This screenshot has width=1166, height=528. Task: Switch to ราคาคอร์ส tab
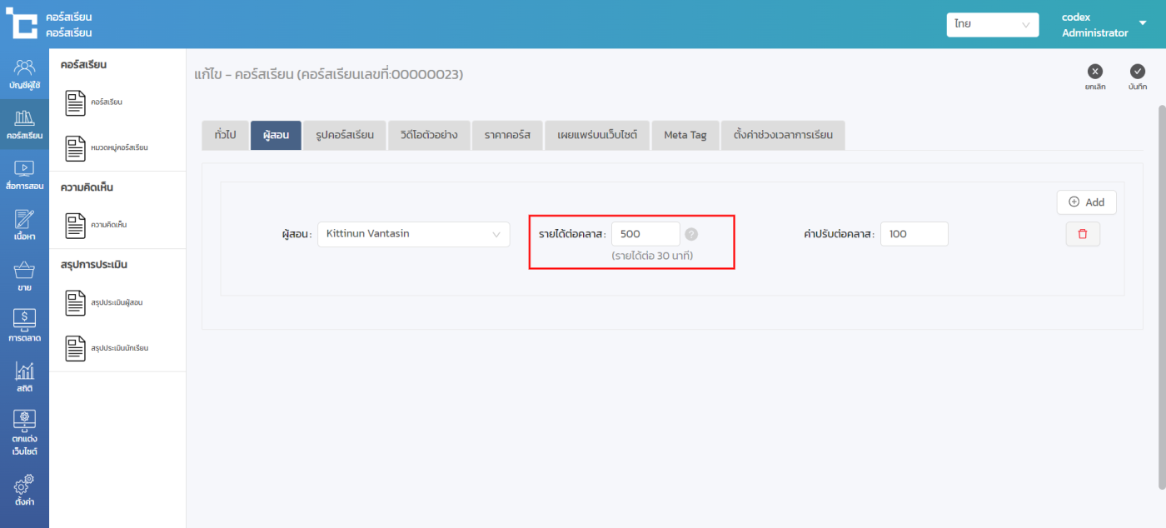pyautogui.click(x=507, y=135)
